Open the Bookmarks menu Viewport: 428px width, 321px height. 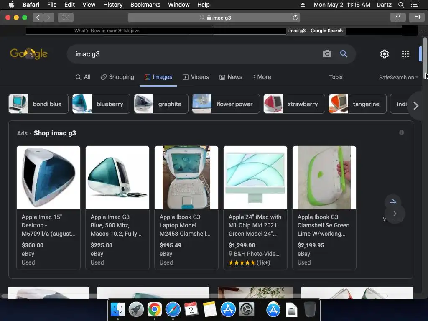pos(145,5)
